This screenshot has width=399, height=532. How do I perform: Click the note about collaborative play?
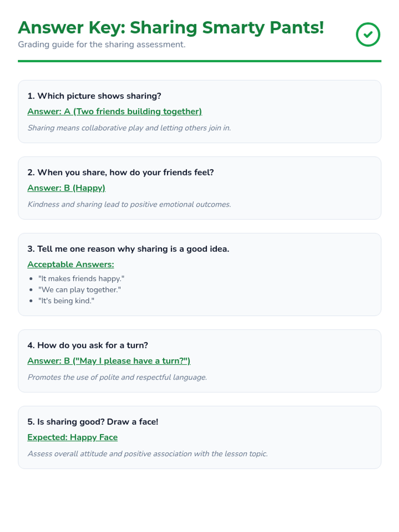(129, 128)
